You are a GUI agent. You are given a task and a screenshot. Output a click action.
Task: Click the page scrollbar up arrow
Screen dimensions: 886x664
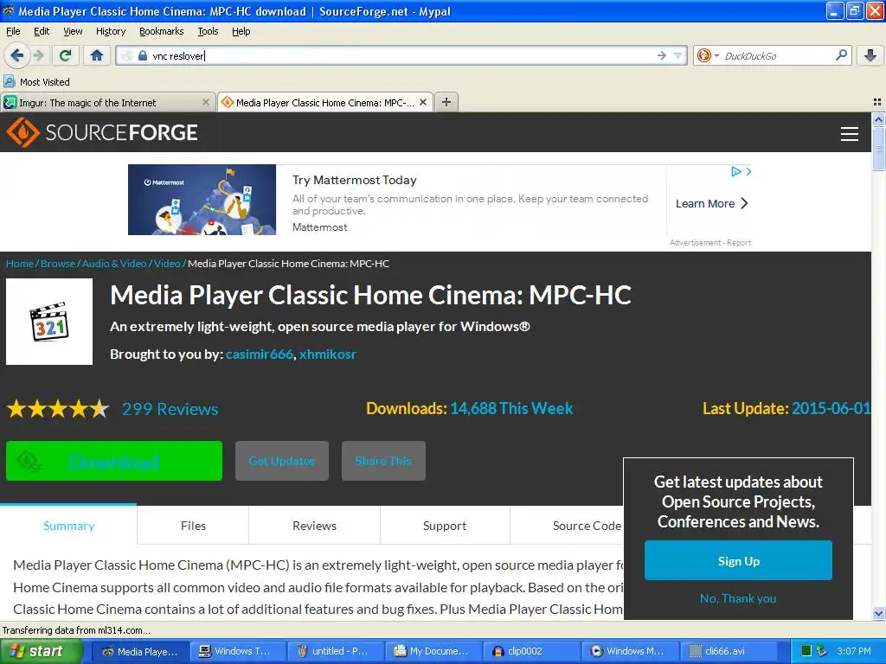(878, 119)
